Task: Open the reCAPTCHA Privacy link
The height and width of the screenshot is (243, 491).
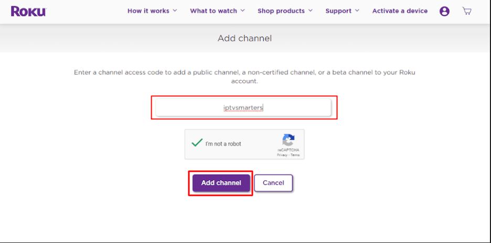Action: pos(282,155)
